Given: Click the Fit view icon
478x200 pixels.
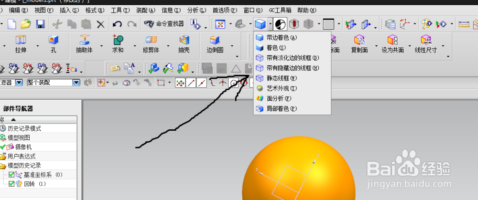Looking at the screenshot, I should tap(220, 24).
